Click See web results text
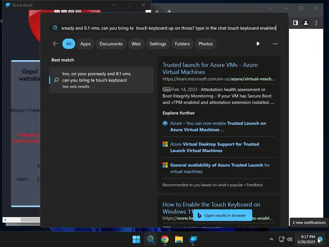The image size is (329, 247). (x=76, y=87)
